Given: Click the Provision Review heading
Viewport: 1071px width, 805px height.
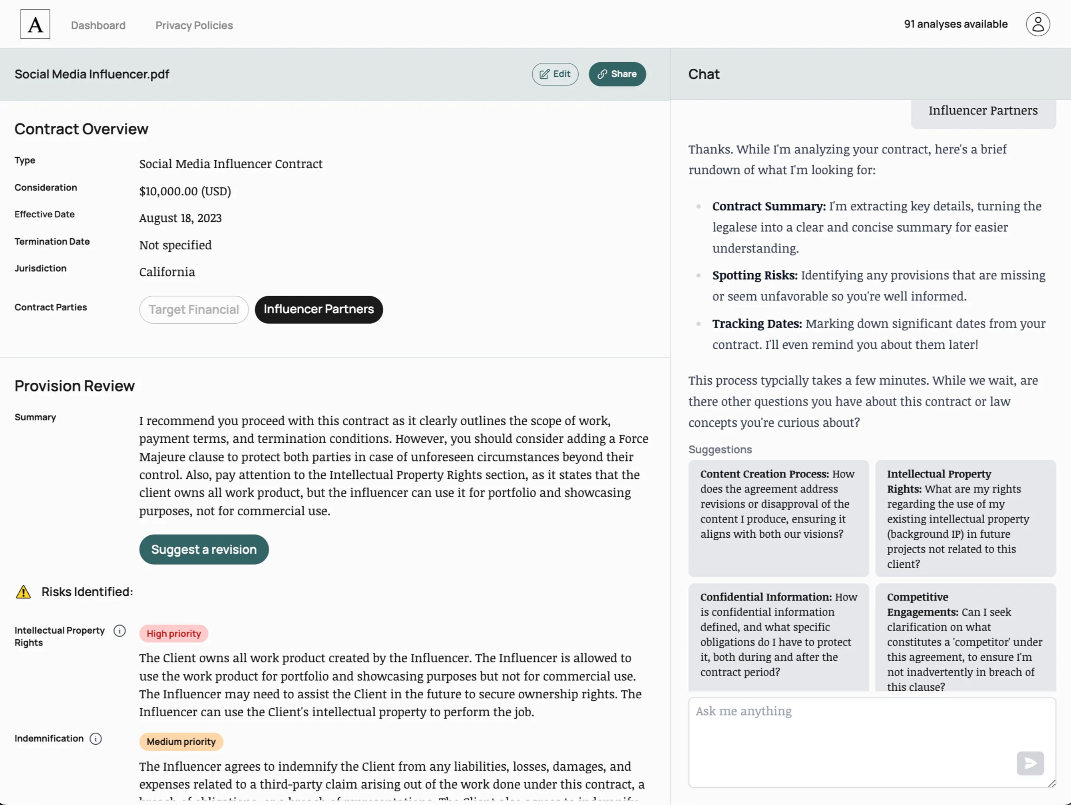Looking at the screenshot, I should [75, 386].
